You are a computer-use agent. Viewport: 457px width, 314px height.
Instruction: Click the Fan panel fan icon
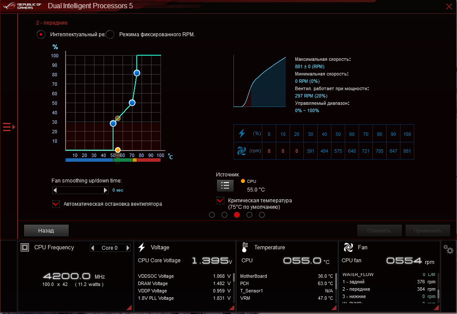pos(348,247)
